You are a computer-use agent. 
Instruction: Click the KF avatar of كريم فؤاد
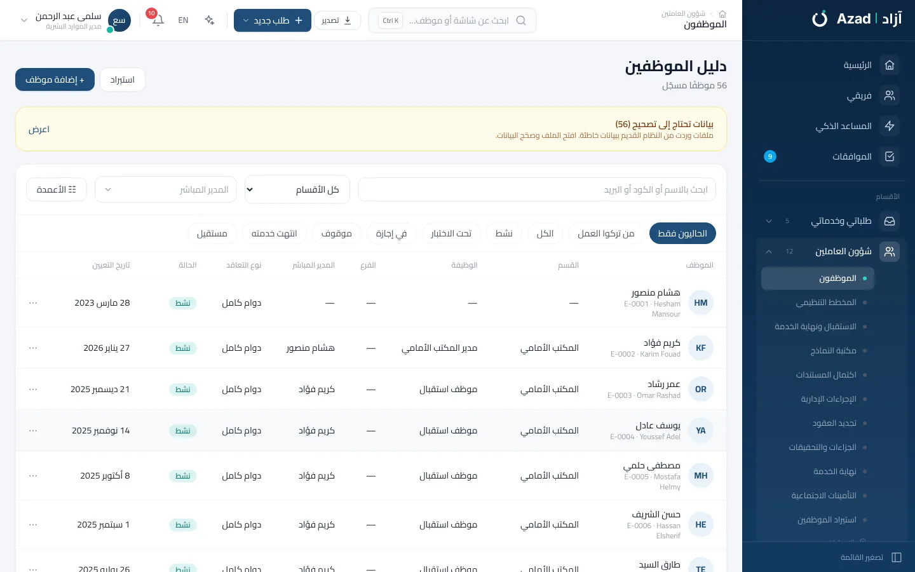pyautogui.click(x=701, y=348)
